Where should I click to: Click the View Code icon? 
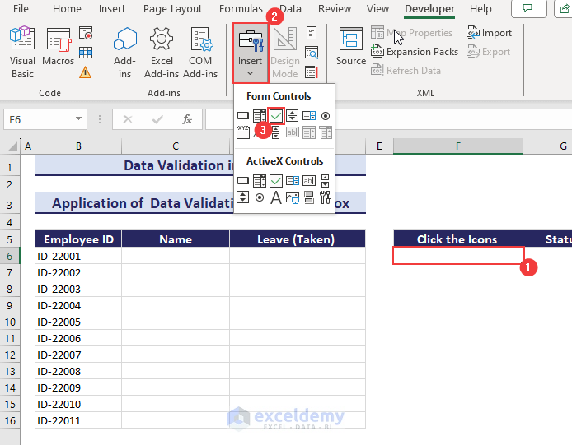pos(312,53)
